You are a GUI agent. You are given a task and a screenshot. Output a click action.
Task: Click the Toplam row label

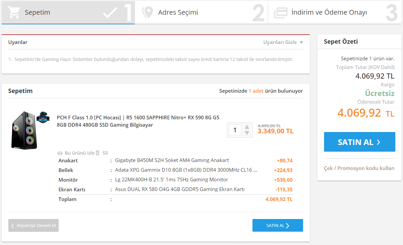67,199
